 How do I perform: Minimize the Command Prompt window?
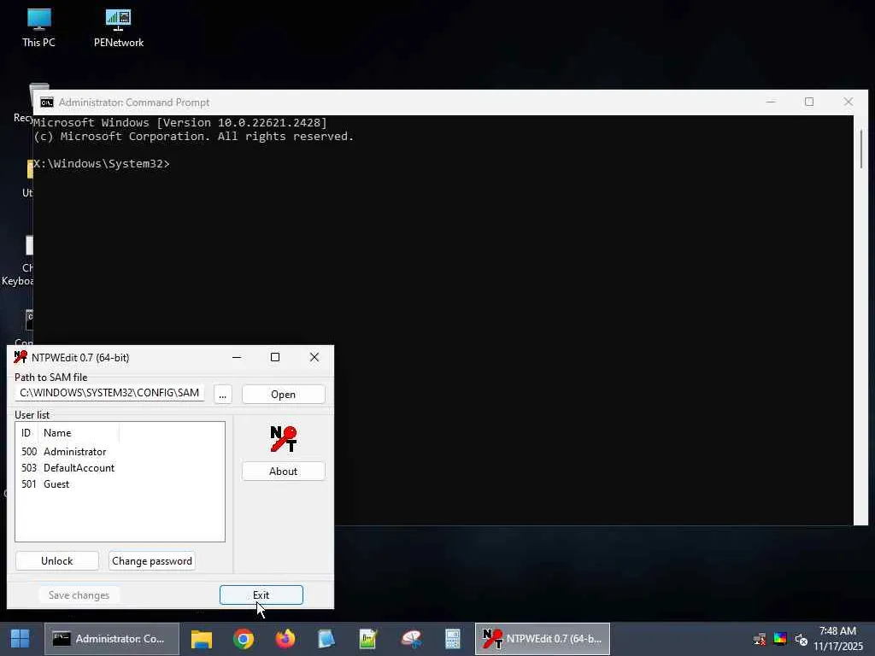(x=771, y=102)
